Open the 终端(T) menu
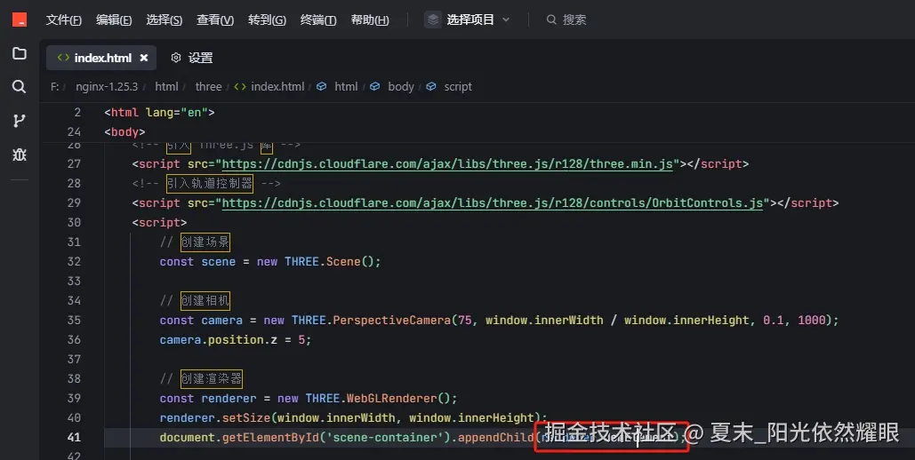 point(318,20)
